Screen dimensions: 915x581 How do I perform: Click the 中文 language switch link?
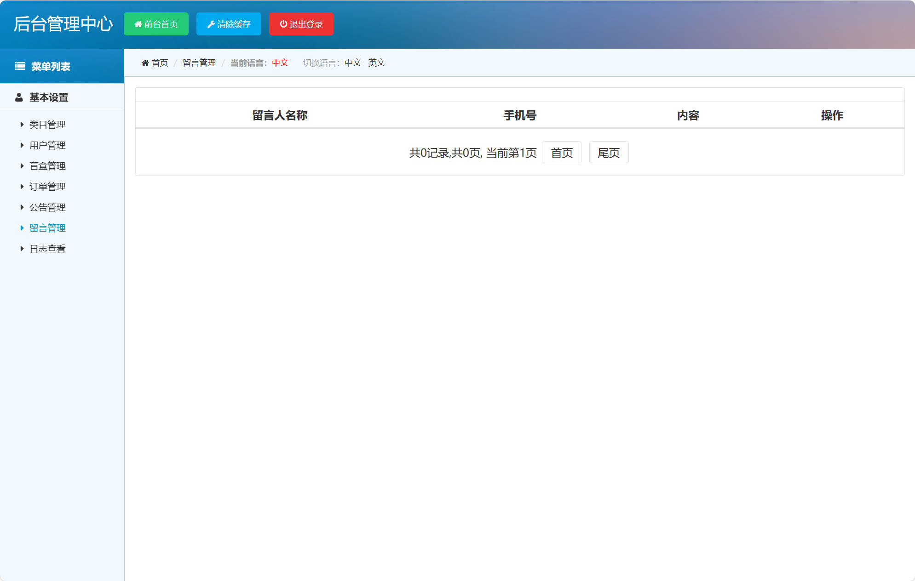(x=352, y=63)
